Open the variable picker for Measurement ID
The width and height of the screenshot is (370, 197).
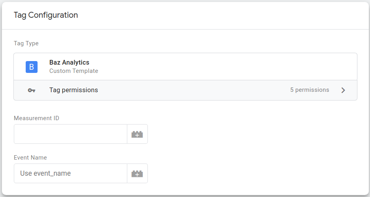click(x=137, y=134)
